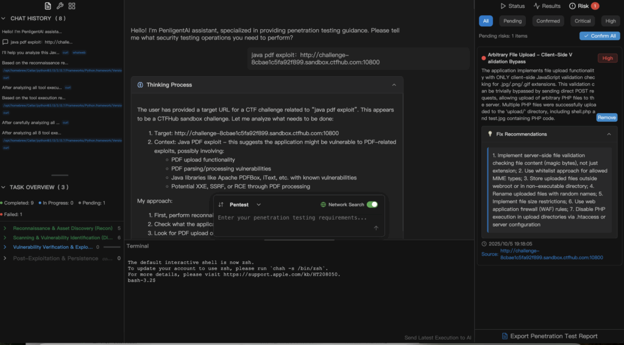The width and height of the screenshot is (624, 345).
Task: Click the info icon next to Thinking Process
Action: [140, 85]
